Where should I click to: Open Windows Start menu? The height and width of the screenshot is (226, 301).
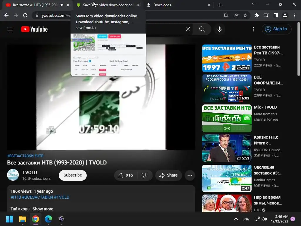click(x=9, y=219)
